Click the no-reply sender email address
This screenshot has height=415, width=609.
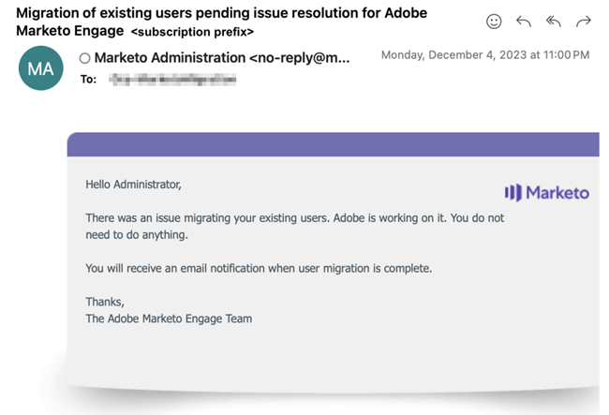300,58
